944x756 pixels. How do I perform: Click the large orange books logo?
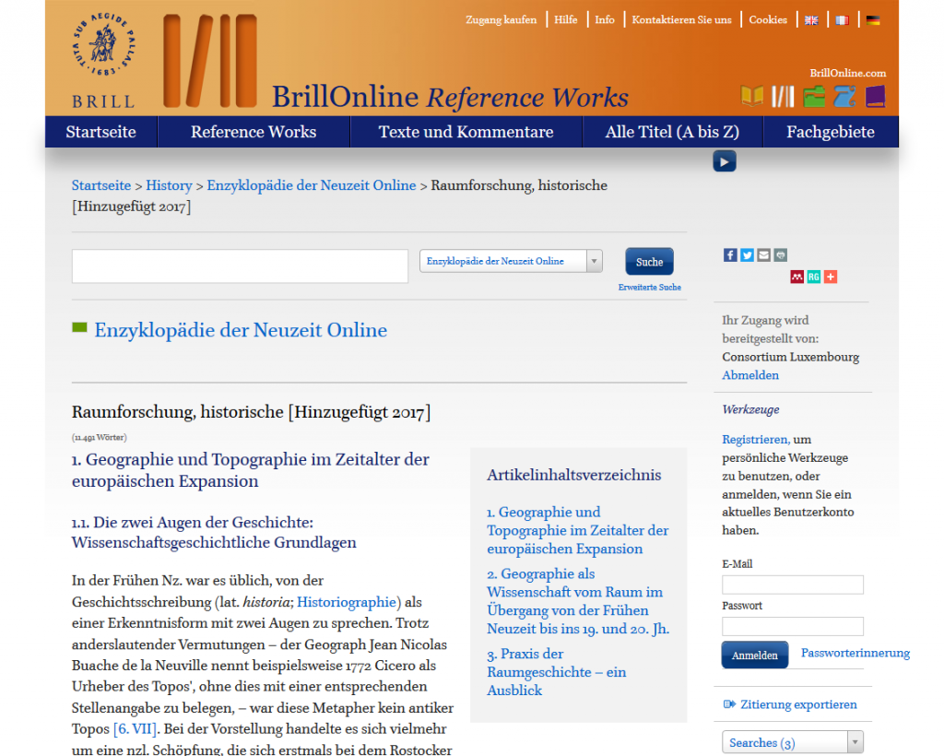coord(210,61)
